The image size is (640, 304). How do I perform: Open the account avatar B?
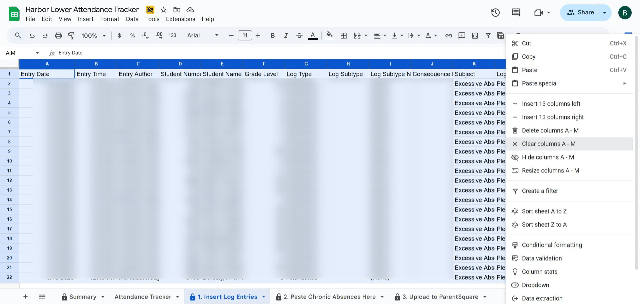click(625, 13)
